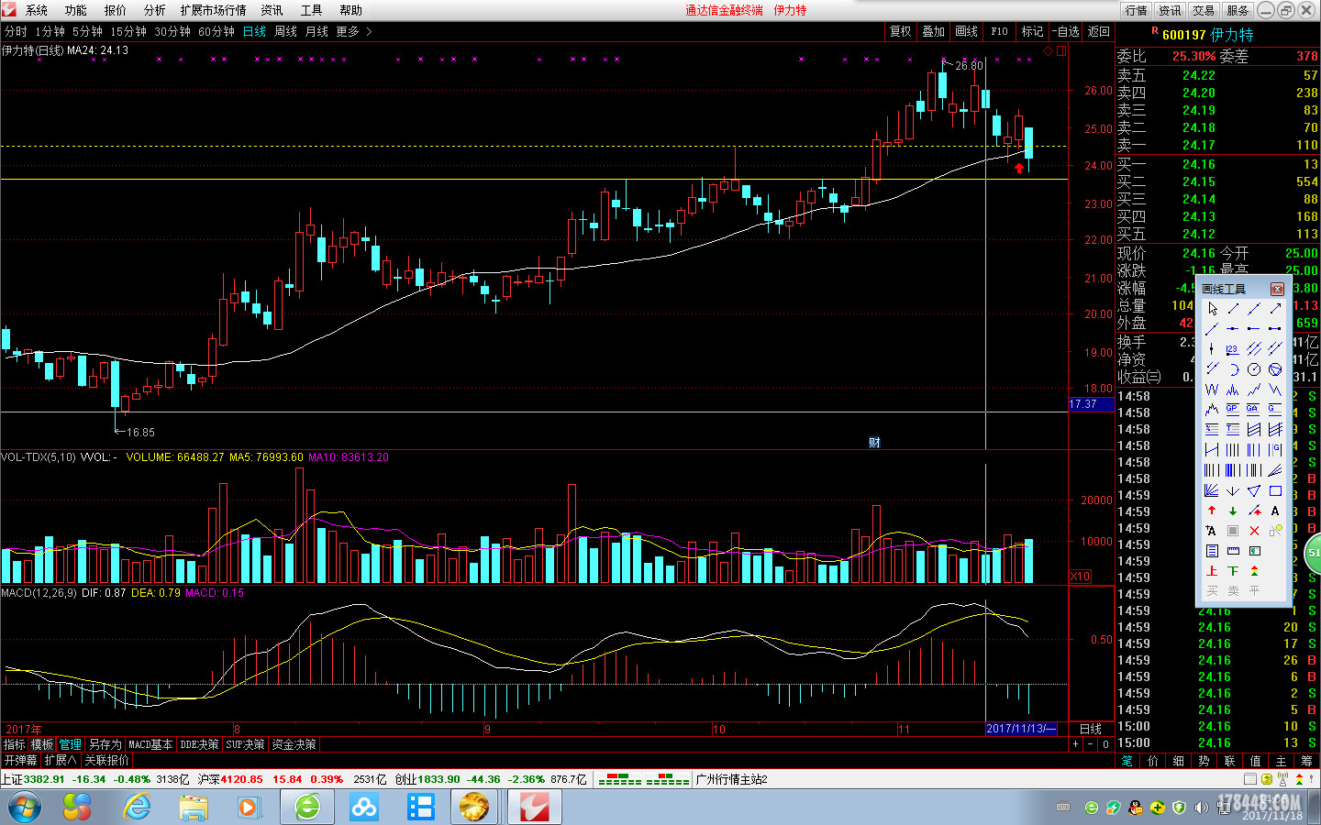Choose the GA line tool
This screenshot has height=825, width=1321.
(x=1254, y=409)
